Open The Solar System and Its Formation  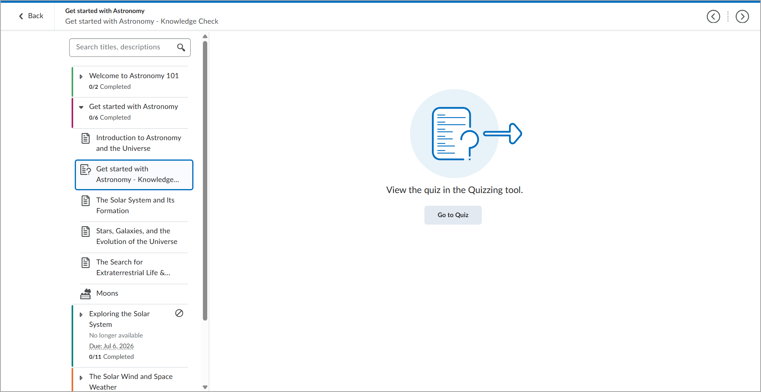point(135,205)
